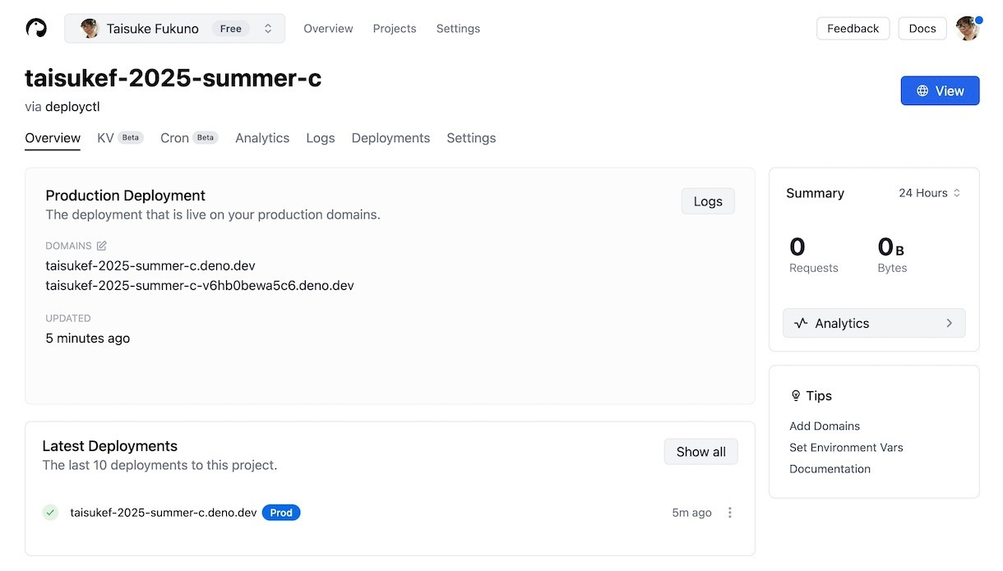Go to Projects in top navigation
Viewport: 1003px width, 571px height.
coord(395,29)
